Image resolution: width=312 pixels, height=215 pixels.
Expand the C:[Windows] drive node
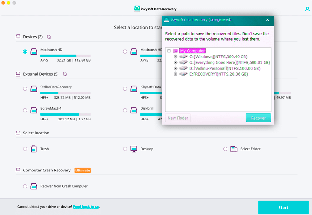175,57
